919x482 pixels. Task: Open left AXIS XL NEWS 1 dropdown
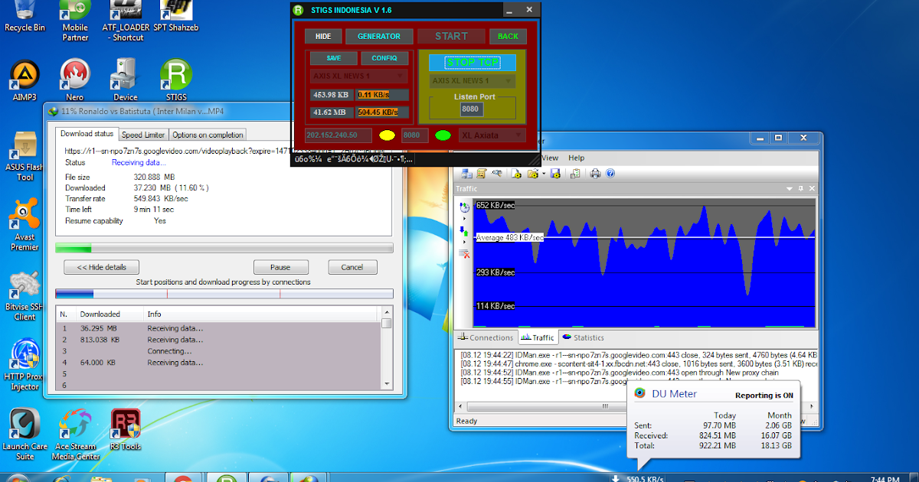click(359, 77)
